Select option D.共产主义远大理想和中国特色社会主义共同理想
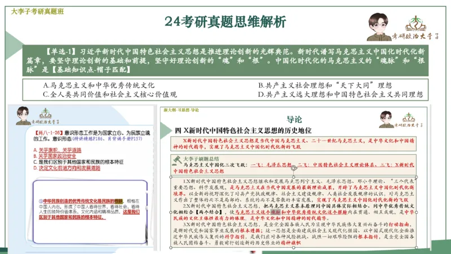The width and height of the screenshot is (451, 254). (341, 94)
